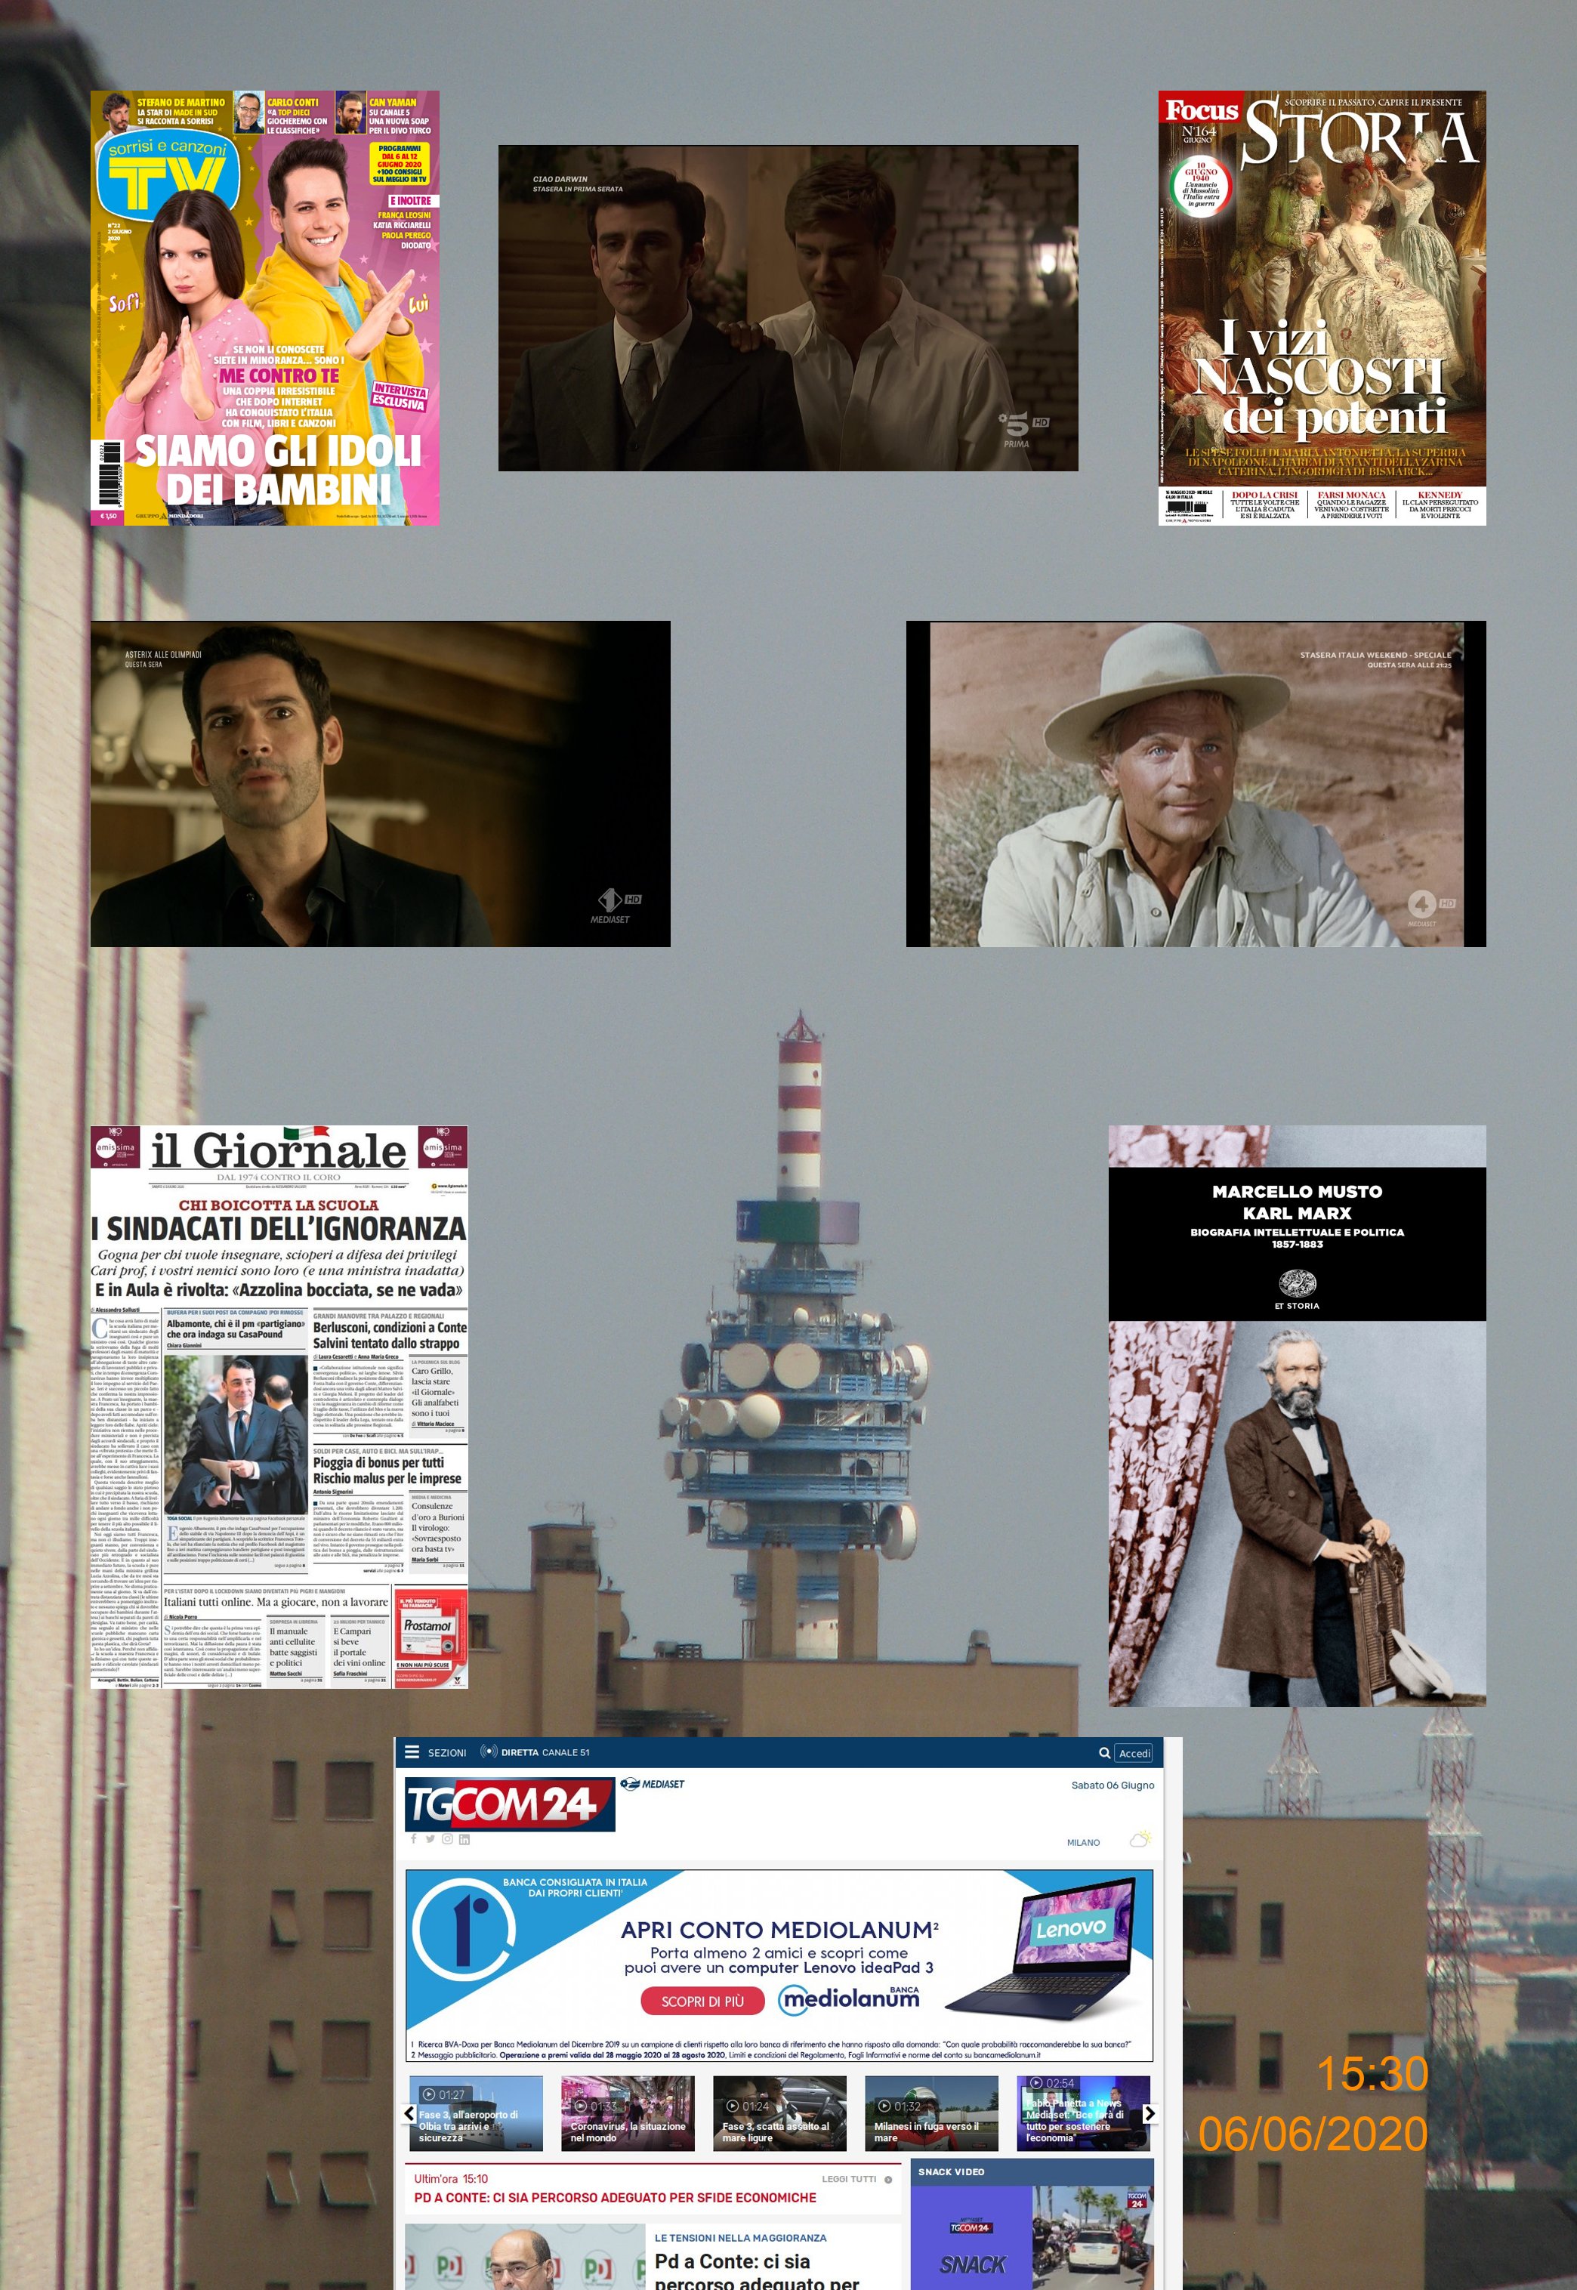
Task: Click the search magnifier icon
Action: point(1103,1752)
